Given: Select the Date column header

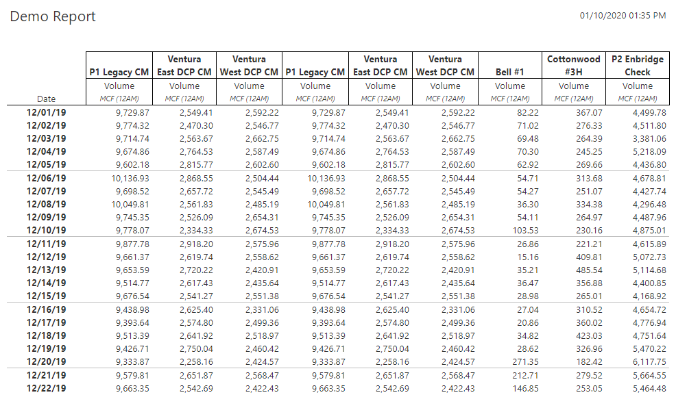Looking at the screenshot, I should click(x=46, y=99).
